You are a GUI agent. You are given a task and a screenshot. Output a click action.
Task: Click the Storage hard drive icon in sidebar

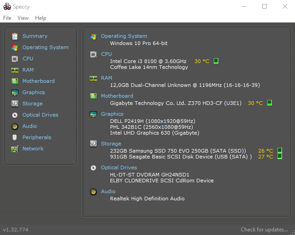tap(15, 104)
